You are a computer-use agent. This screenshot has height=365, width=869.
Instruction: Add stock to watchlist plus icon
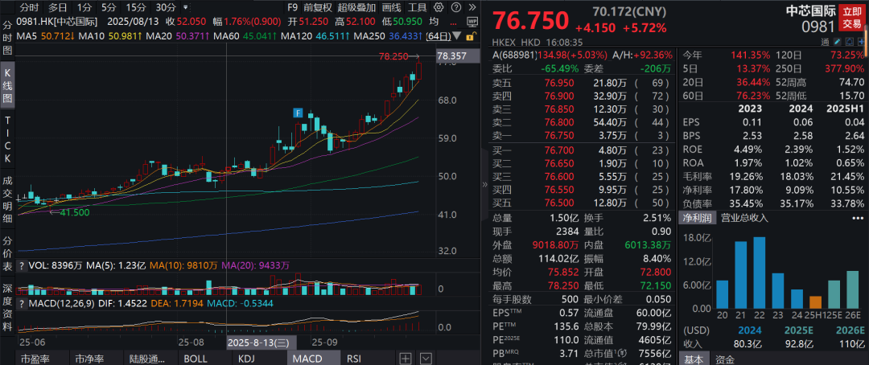[860, 42]
